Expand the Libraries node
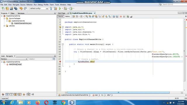187x105 pixels. pos(4,26)
